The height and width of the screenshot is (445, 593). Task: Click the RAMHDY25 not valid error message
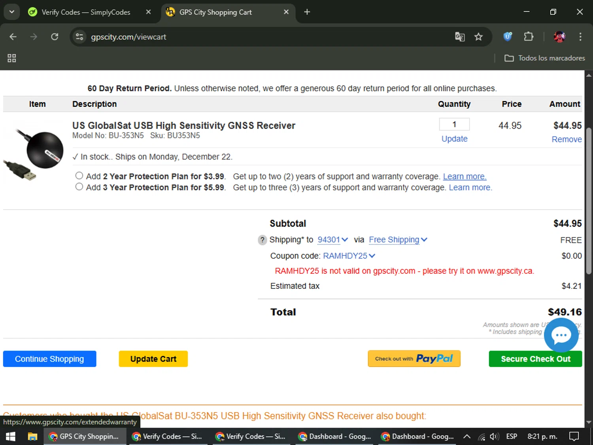(x=404, y=271)
